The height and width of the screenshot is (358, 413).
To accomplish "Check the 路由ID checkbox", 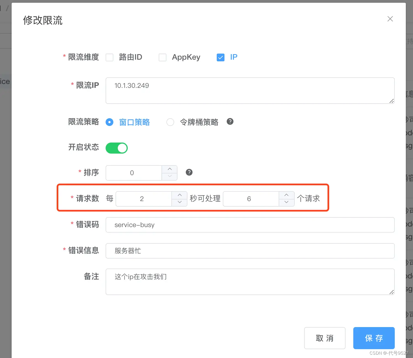I will (x=109, y=57).
